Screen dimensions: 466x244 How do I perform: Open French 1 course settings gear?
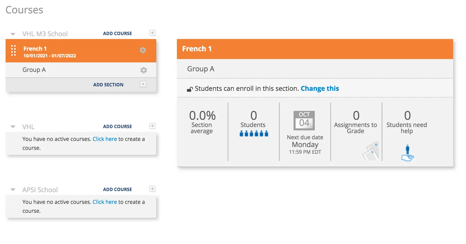point(143,50)
